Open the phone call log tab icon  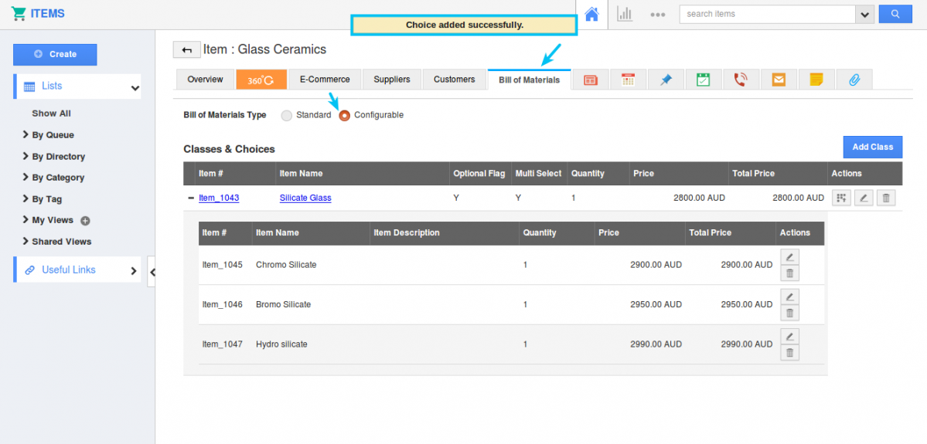[741, 80]
